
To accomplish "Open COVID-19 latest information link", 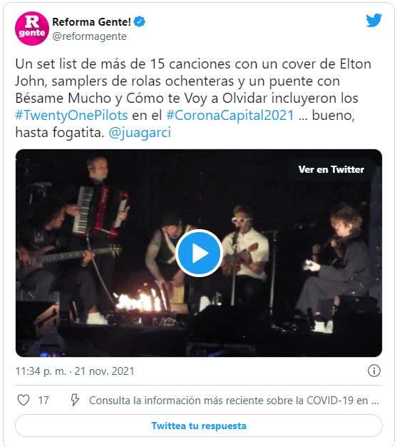I will pos(234,401).
